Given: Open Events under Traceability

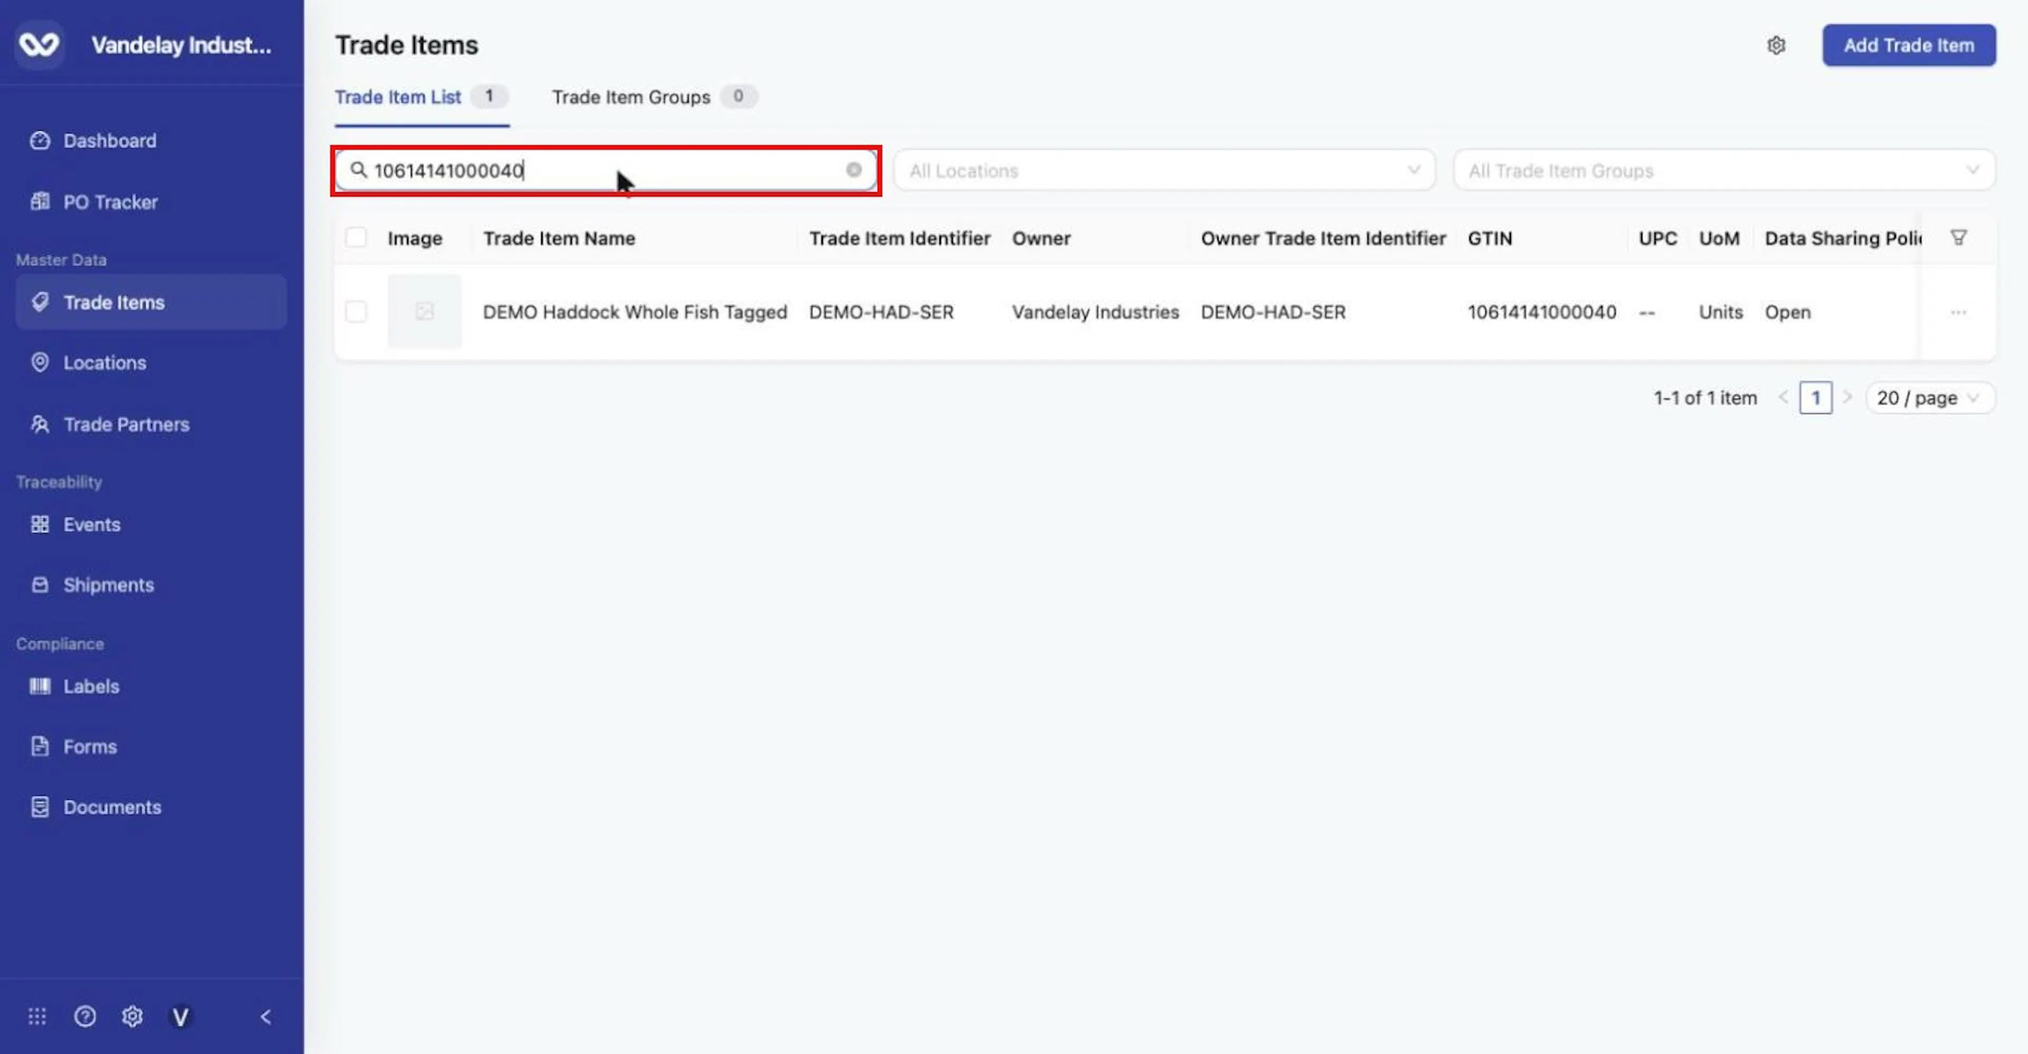Looking at the screenshot, I should [x=91, y=524].
